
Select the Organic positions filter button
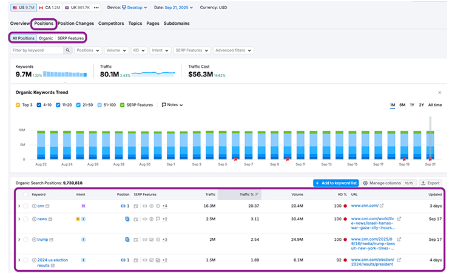pyautogui.click(x=46, y=38)
